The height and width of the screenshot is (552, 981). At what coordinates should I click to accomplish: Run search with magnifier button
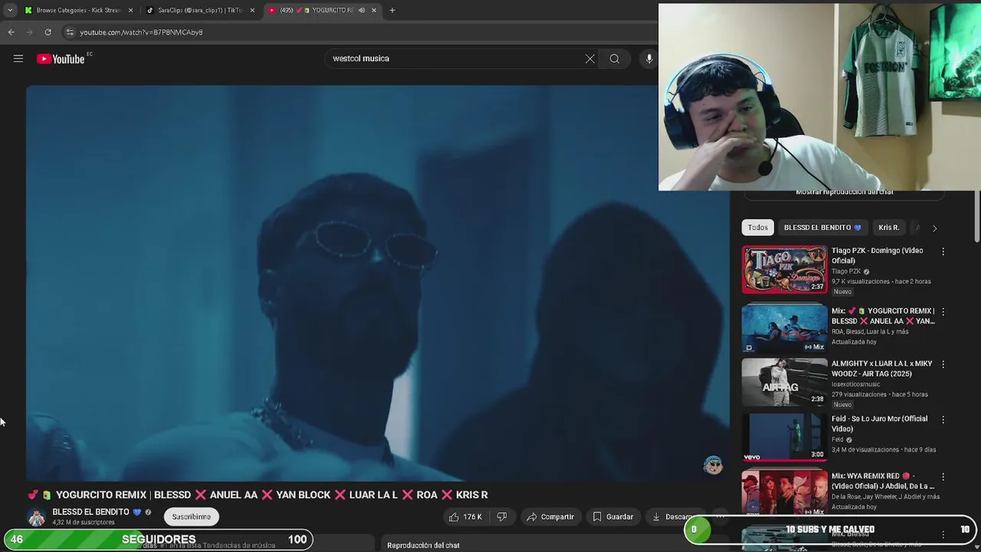pos(615,59)
